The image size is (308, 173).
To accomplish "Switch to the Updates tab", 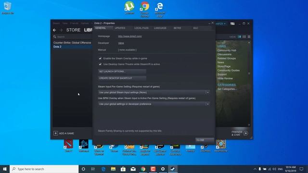I will [x=120, y=28].
